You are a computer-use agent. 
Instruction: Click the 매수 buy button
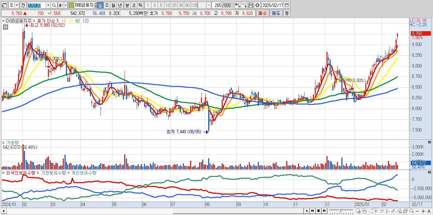pos(262,13)
